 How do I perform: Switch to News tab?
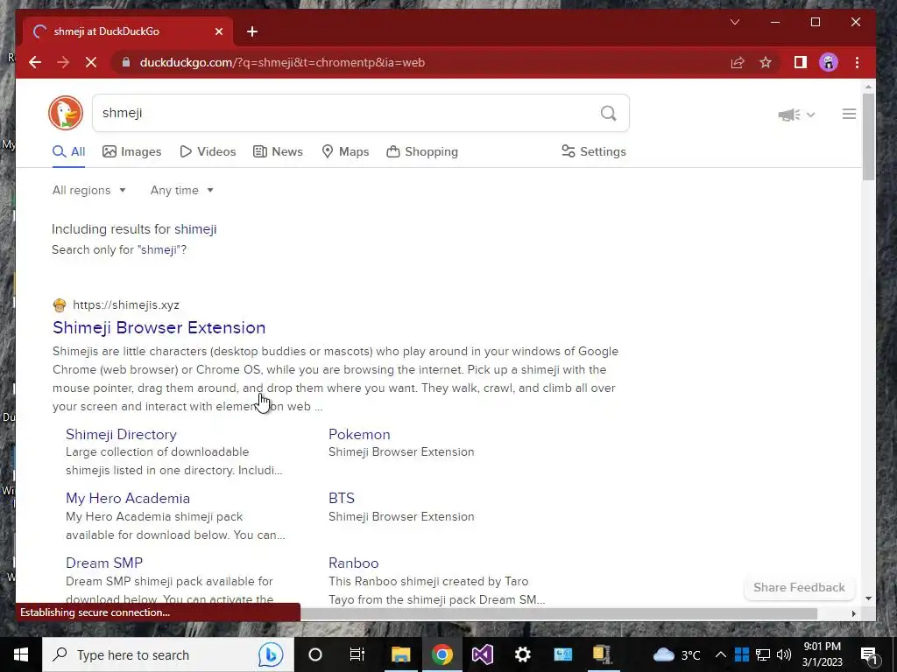[x=278, y=151]
